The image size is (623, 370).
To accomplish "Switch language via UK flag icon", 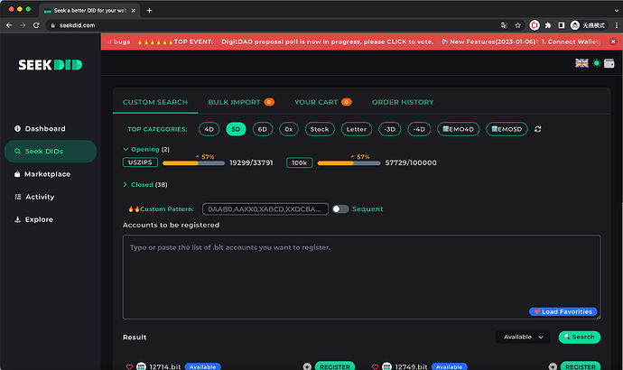I will pos(581,63).
